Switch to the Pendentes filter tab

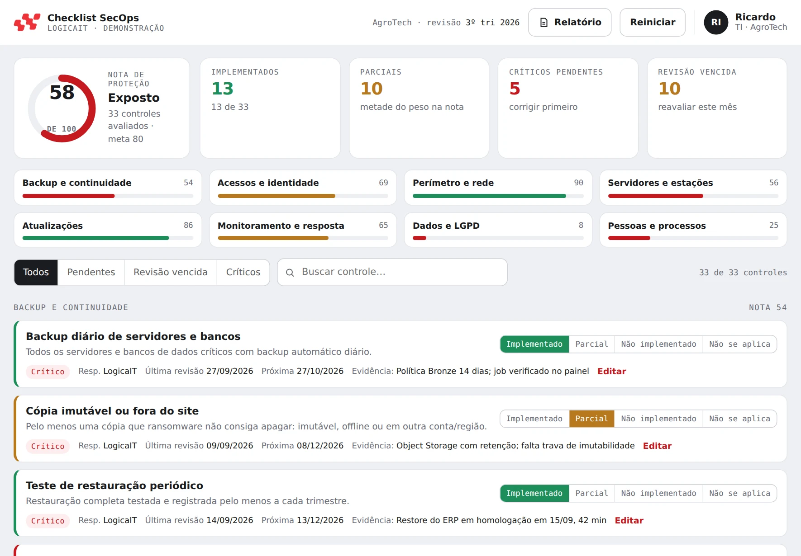click(x=91, y=272)
